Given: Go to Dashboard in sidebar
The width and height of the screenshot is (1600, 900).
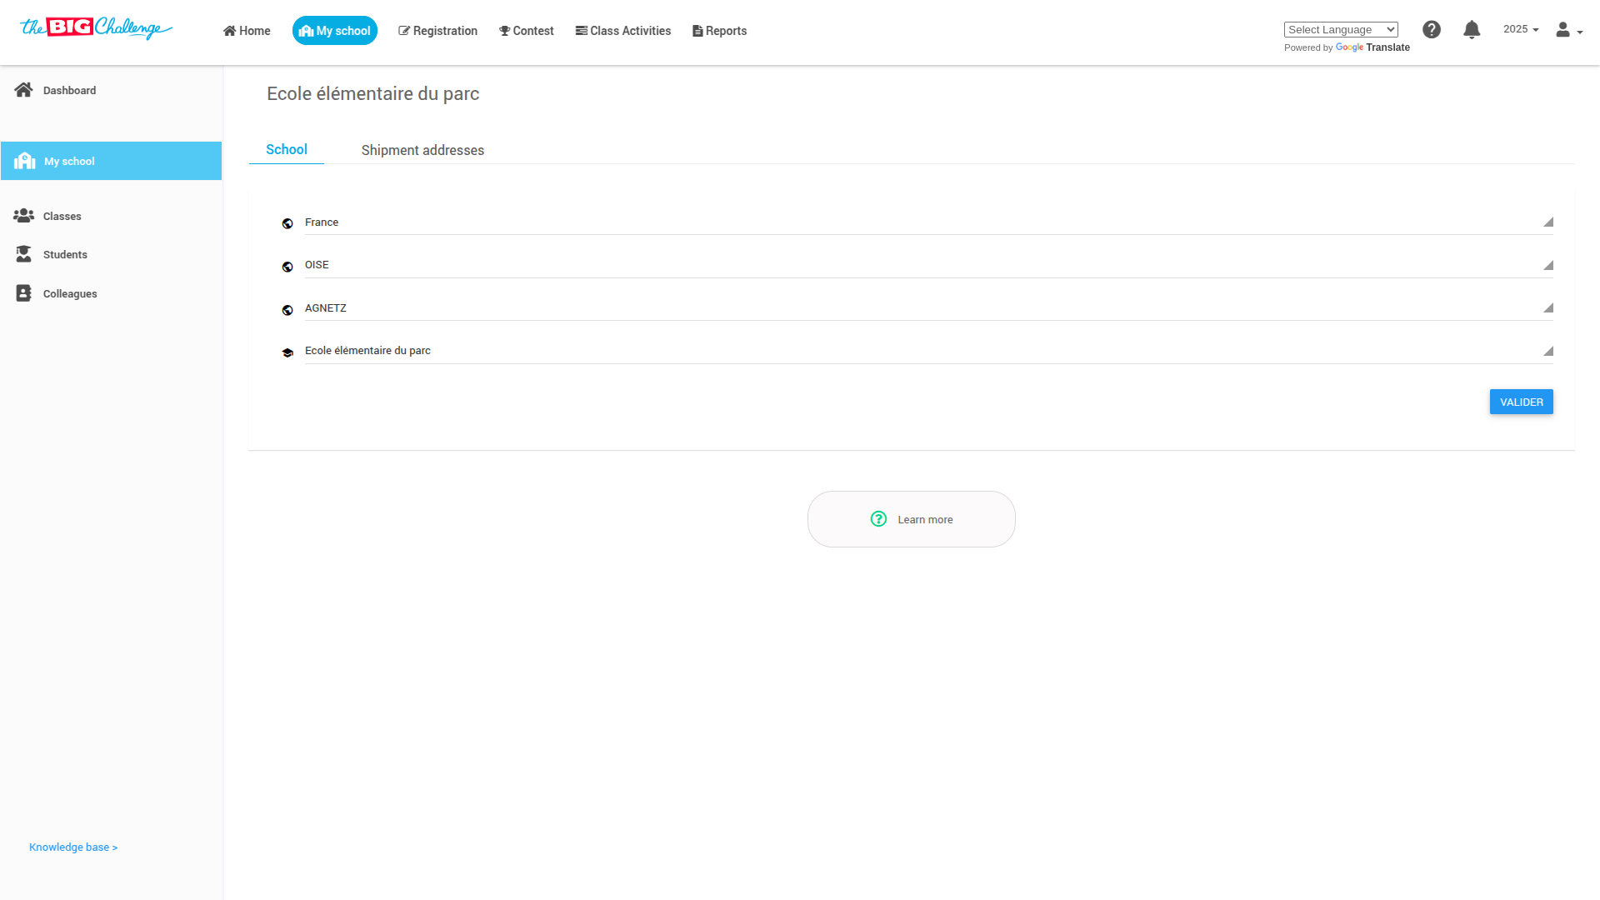Looking at the screenshot, I should [x=69, y=90].
